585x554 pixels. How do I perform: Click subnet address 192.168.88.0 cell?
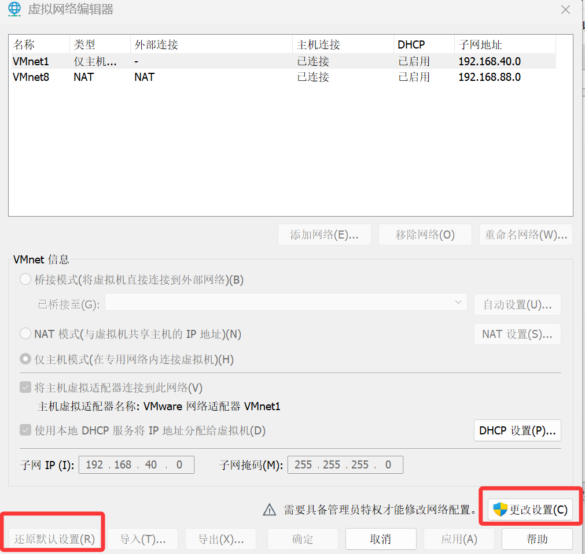point(490,77)
